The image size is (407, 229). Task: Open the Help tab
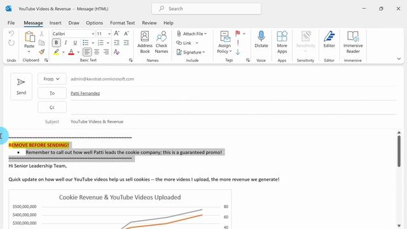pyautogui.click(x=168, y=23)
